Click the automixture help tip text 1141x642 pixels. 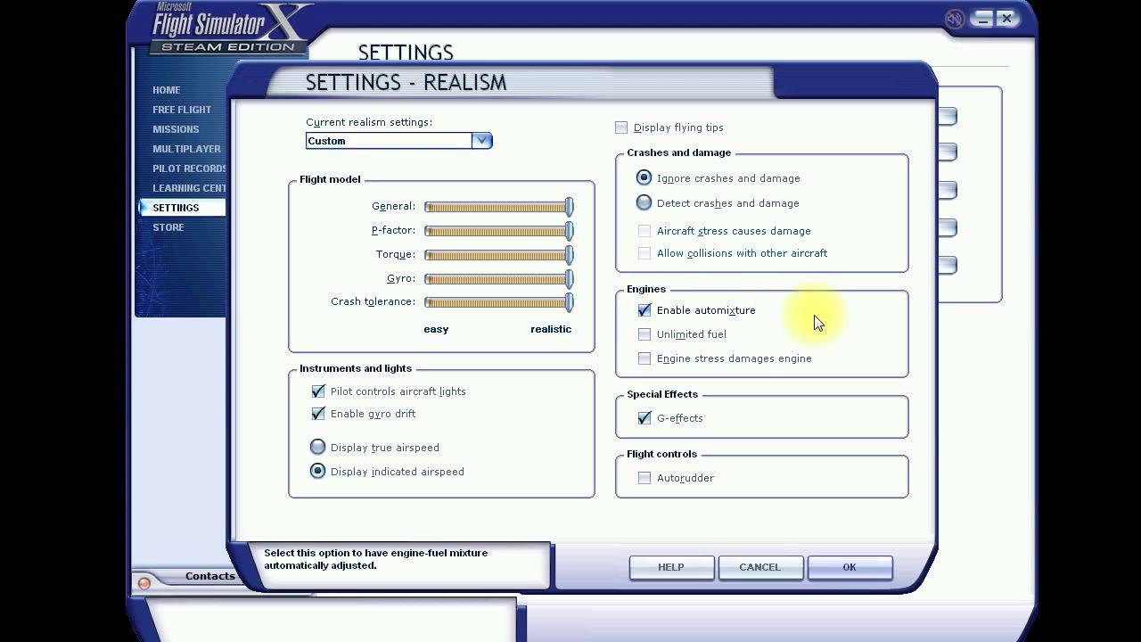coord(375,559)
